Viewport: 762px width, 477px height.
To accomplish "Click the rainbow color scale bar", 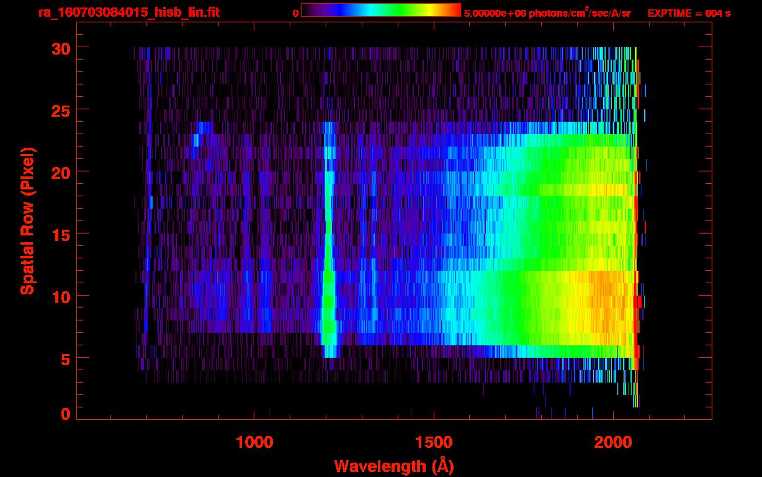I will (380, 10).
